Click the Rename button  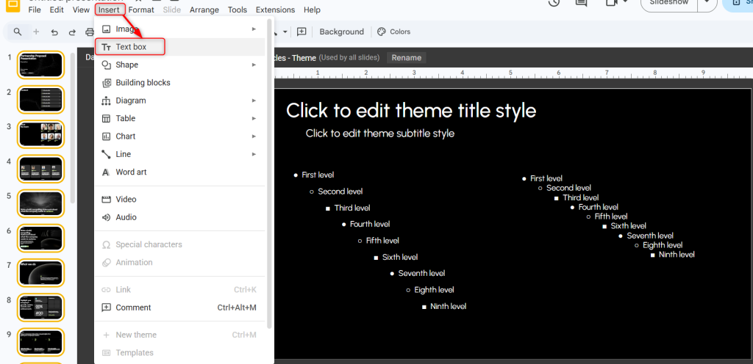tap(406, 58)
